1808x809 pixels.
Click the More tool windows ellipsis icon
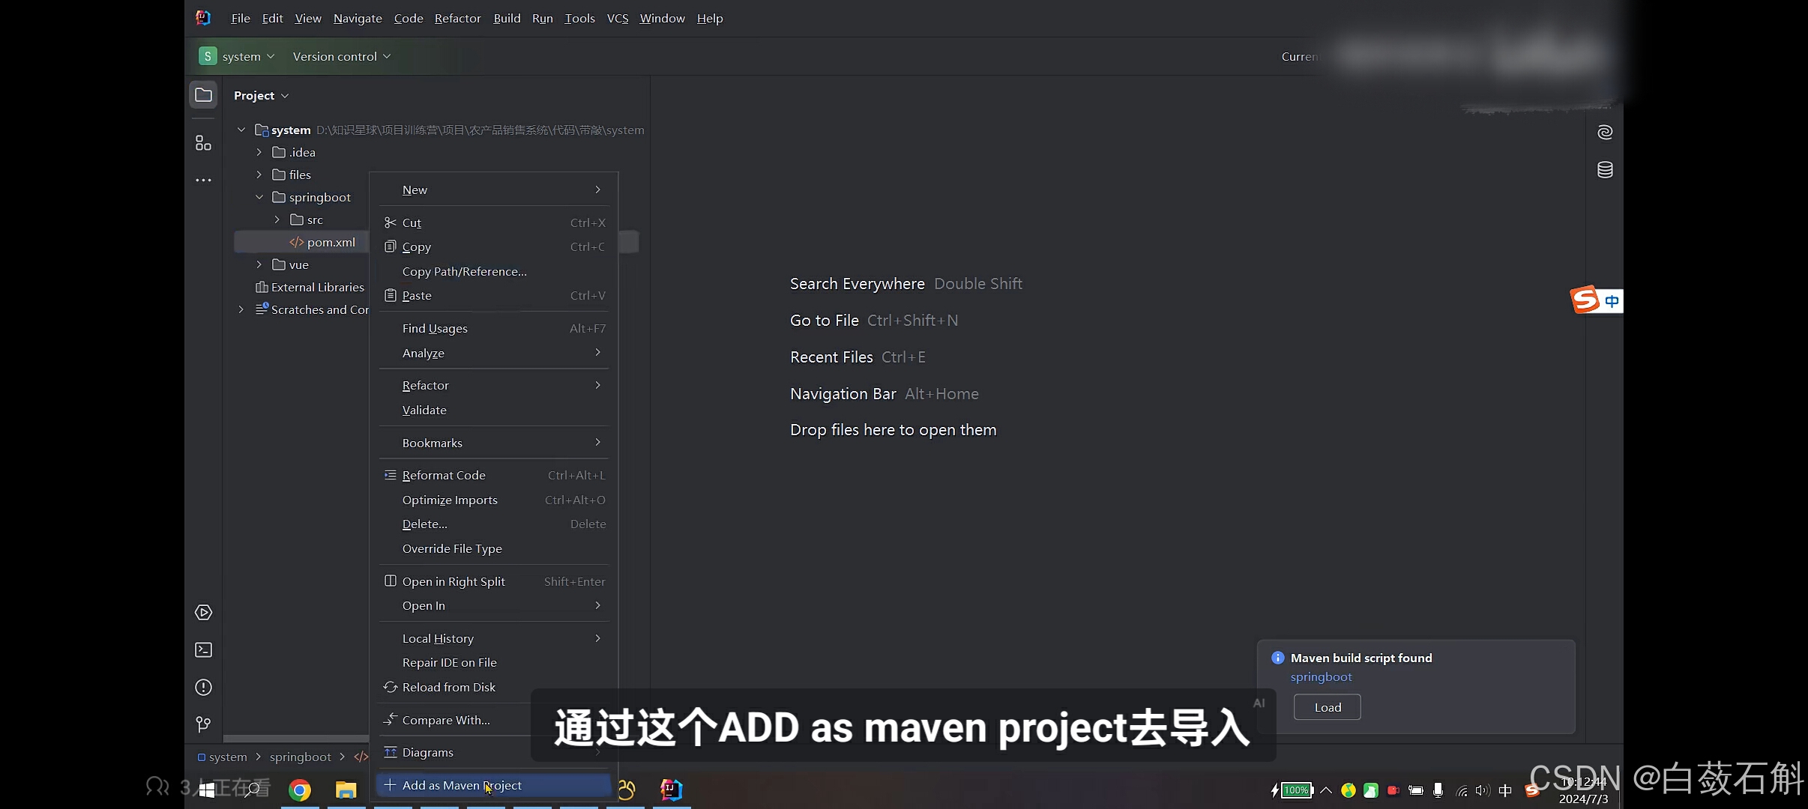point(203,180)
